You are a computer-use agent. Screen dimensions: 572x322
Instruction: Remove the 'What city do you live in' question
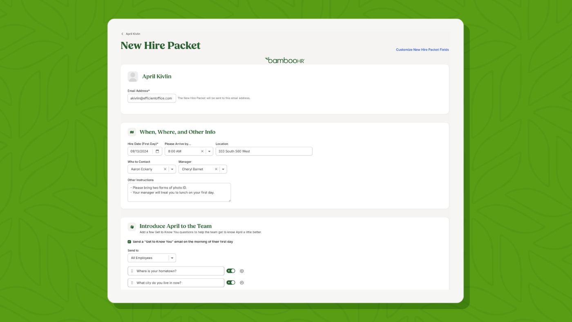click(242, 283)
